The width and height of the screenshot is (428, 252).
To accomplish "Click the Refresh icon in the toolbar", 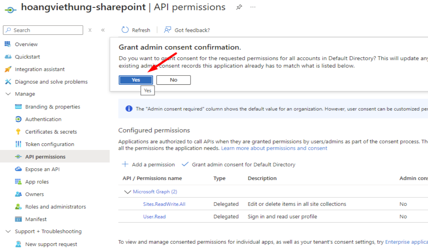I will 125,30.
